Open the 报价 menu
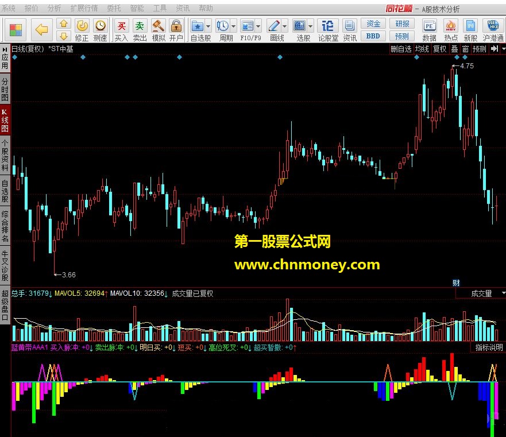The height and width of the screenshot is (437, 506). coord(31,8)
